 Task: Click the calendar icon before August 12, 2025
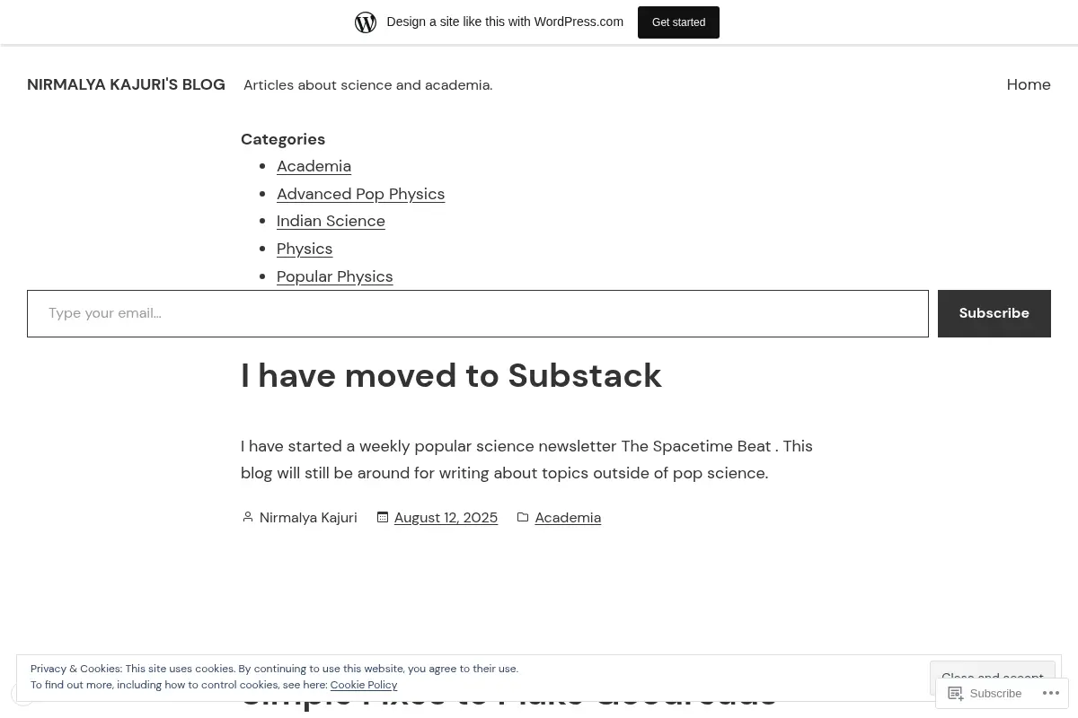pyautogui.click(x=383, y=517)
